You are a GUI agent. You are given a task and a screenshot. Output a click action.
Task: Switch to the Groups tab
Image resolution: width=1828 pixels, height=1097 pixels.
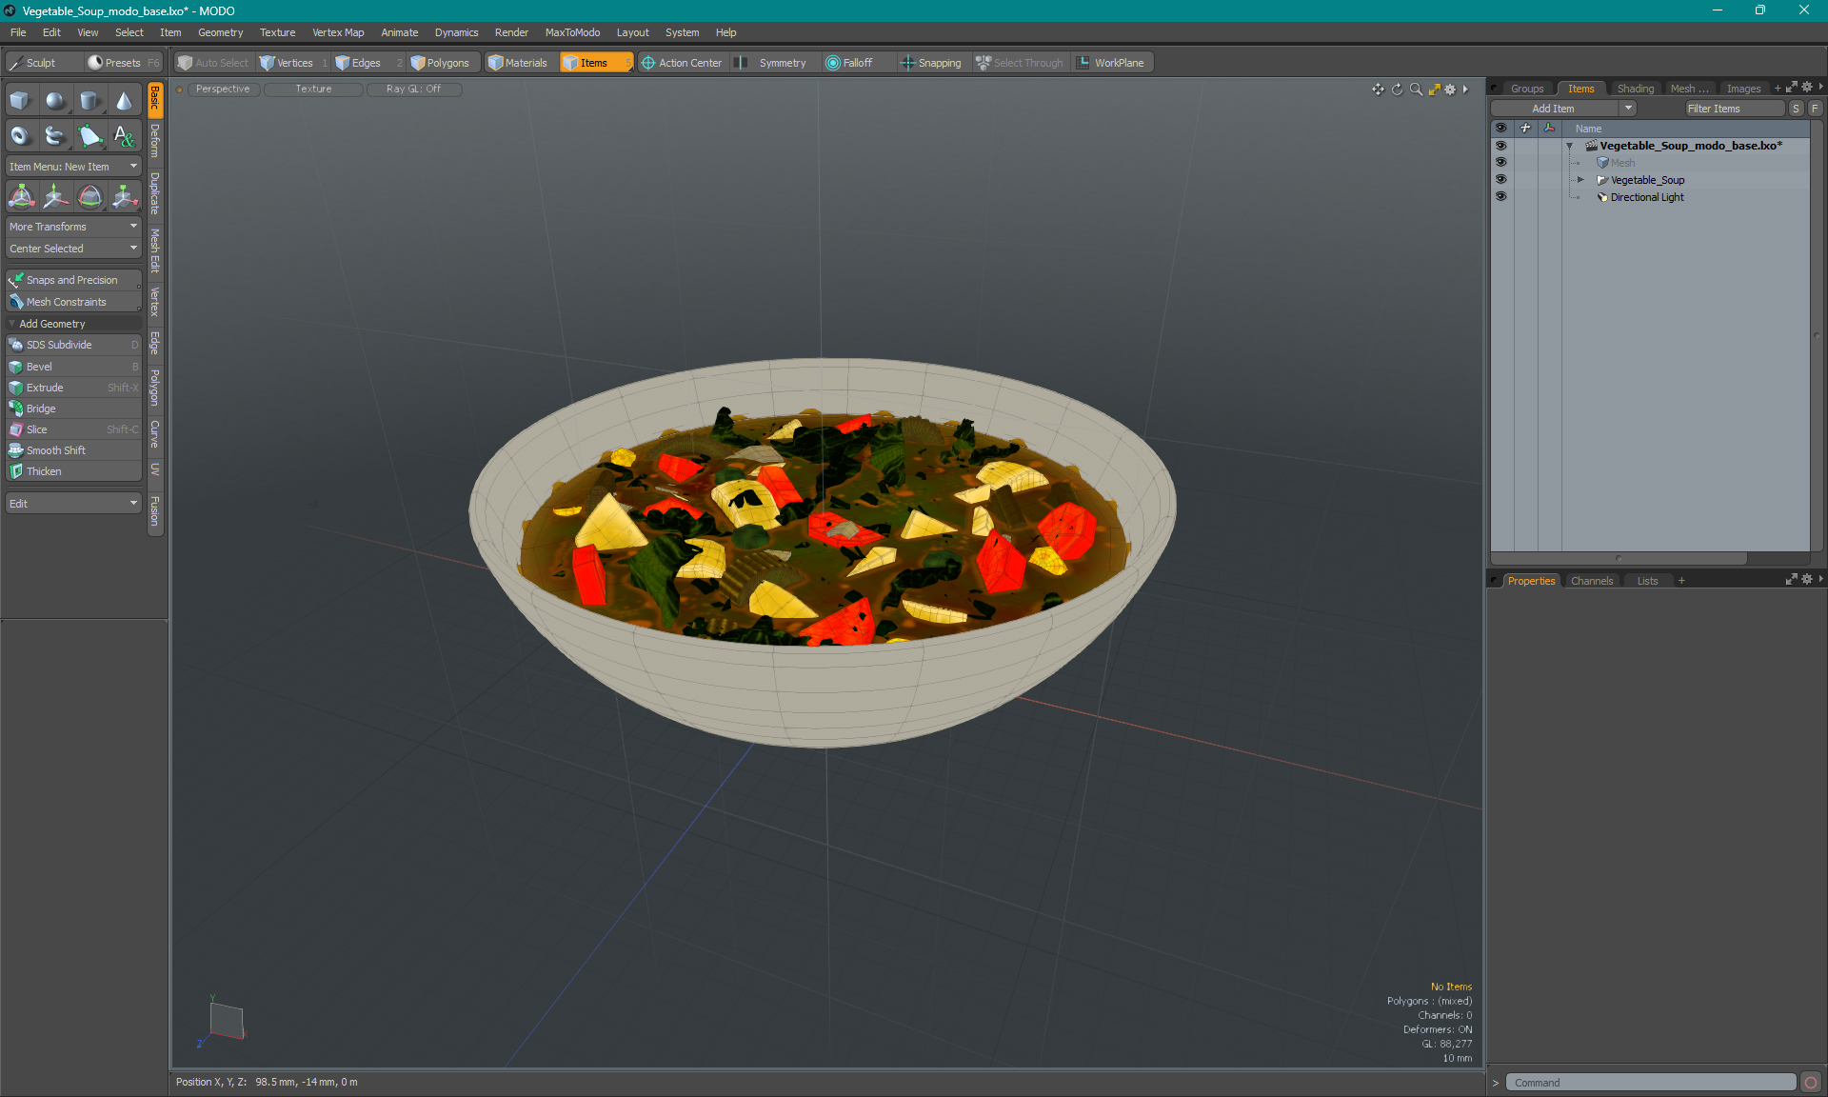click(x=1527, y=89)
